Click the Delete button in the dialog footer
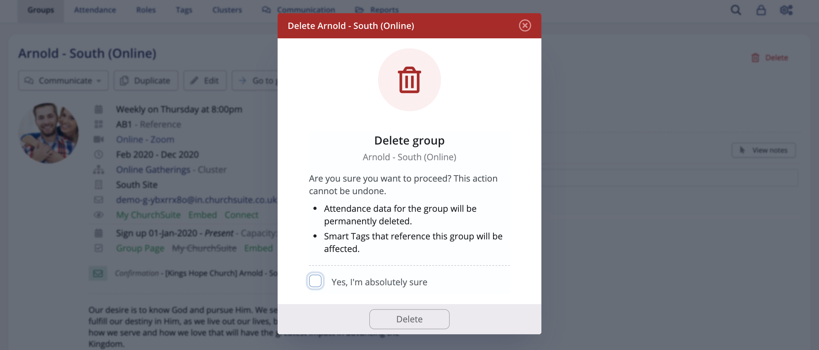 [x=409, y=319]
